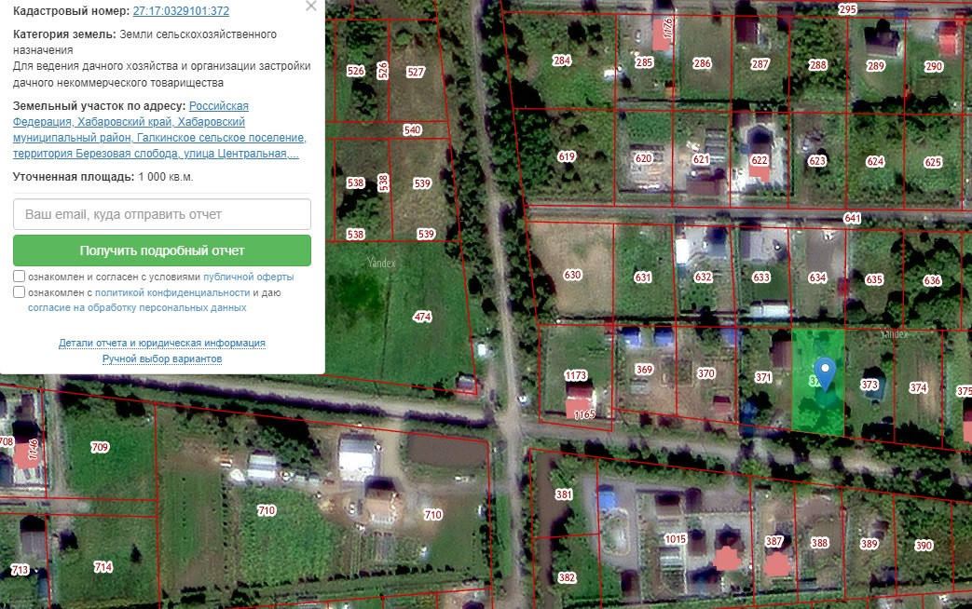The image size is (972, 609).
Task: Select parcel 284 on the map
Action: pyautogui.click(x=562, y=61)
